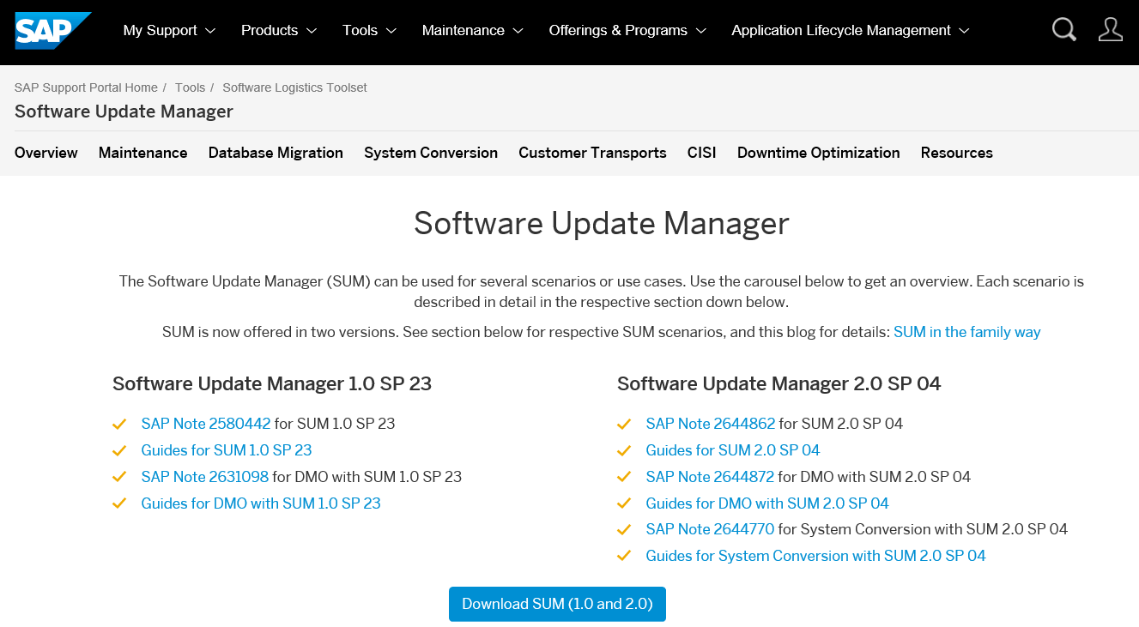This screenshot has height=627, width=1139.
Task: Open the System Conversion tab
Action: tap(431, 153)
